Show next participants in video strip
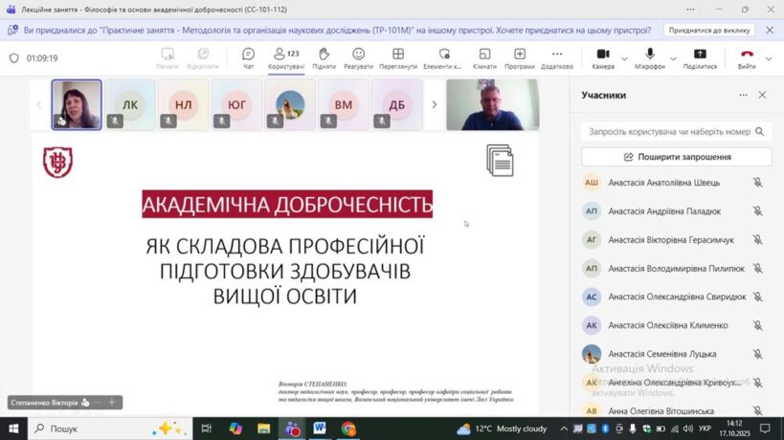Screen dimensions: 784x440 click(x=434, y=104)
